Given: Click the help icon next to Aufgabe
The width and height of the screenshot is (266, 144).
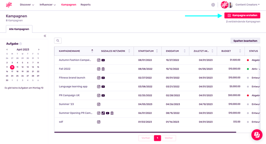Looking at the screenshot, I should [21, 44].
